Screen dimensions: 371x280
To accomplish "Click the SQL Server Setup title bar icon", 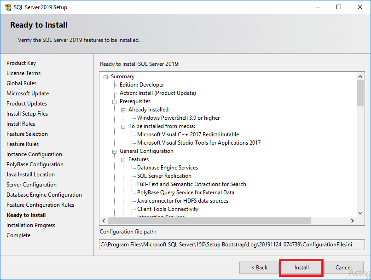I will click(8, 7).
